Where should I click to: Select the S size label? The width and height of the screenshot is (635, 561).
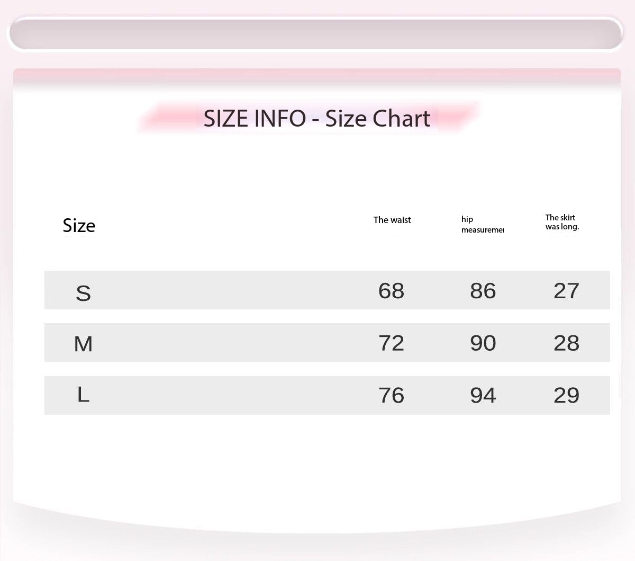(x=84, y=293)
